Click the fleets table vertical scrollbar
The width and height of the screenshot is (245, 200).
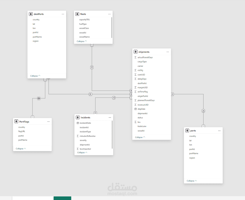(112, 27)
